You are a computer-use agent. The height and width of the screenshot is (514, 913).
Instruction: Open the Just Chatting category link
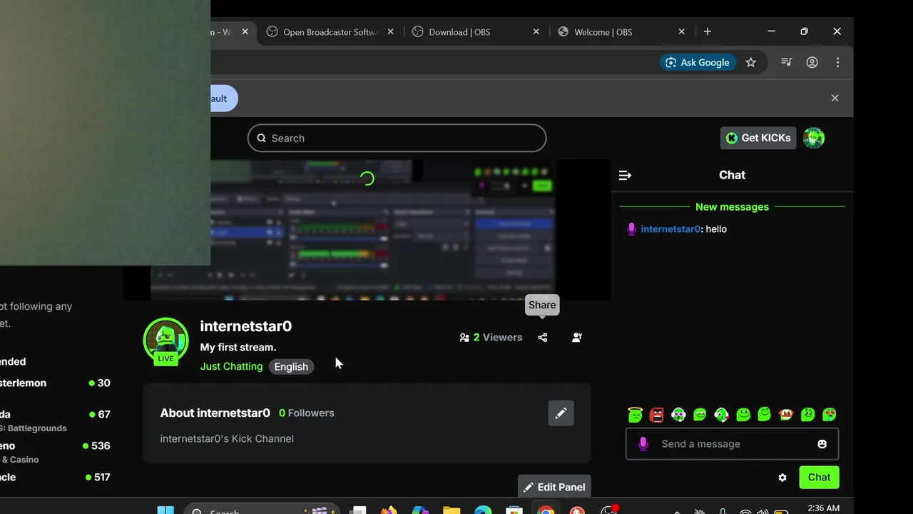(x=231, y=366)
